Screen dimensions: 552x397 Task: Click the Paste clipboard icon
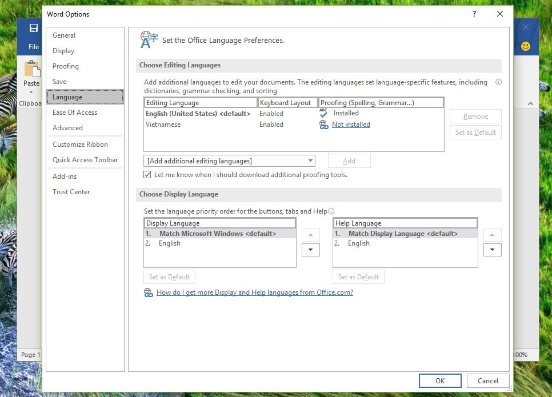point(32,70)
